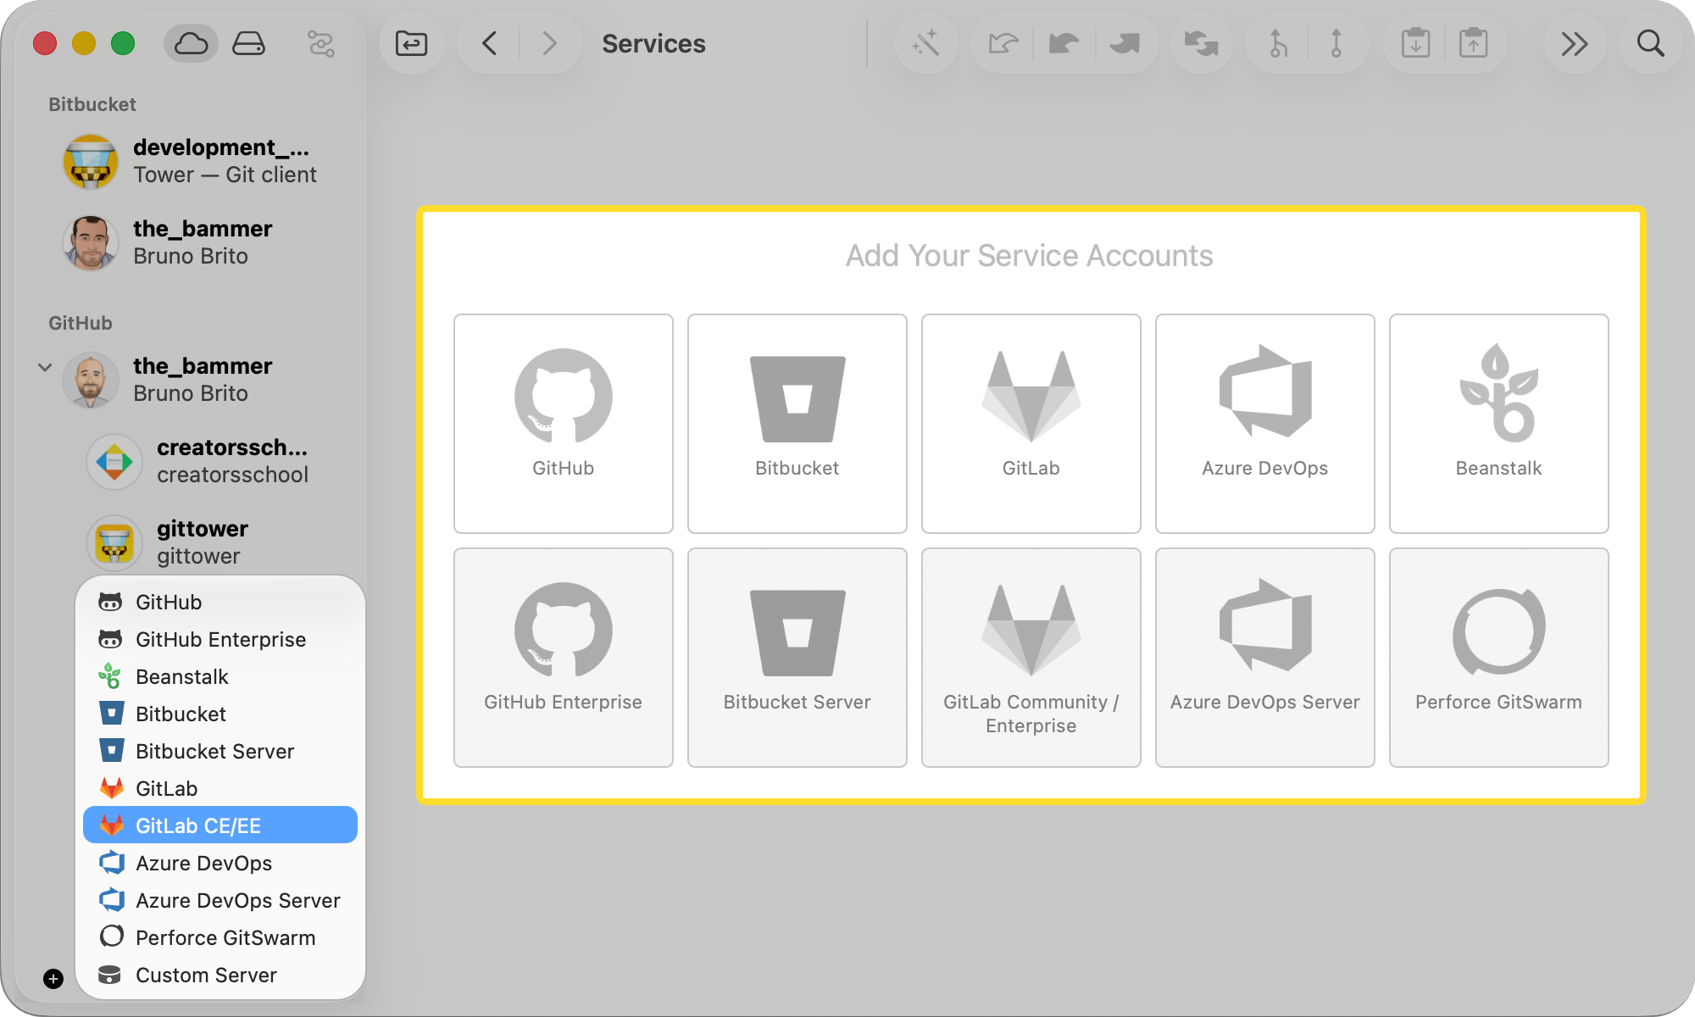This screenshot has height=1017, width=1695.
Task: Choose GitHub Enterprise in the add menu
Action: tap(220, 639)
